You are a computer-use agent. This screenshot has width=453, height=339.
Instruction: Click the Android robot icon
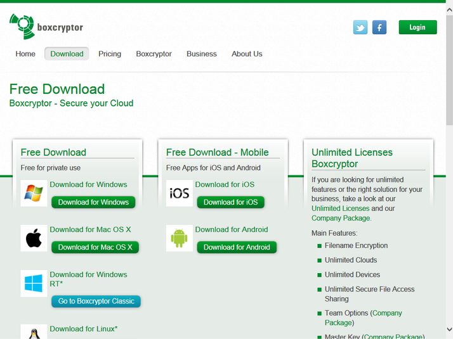tap(180, 238)
